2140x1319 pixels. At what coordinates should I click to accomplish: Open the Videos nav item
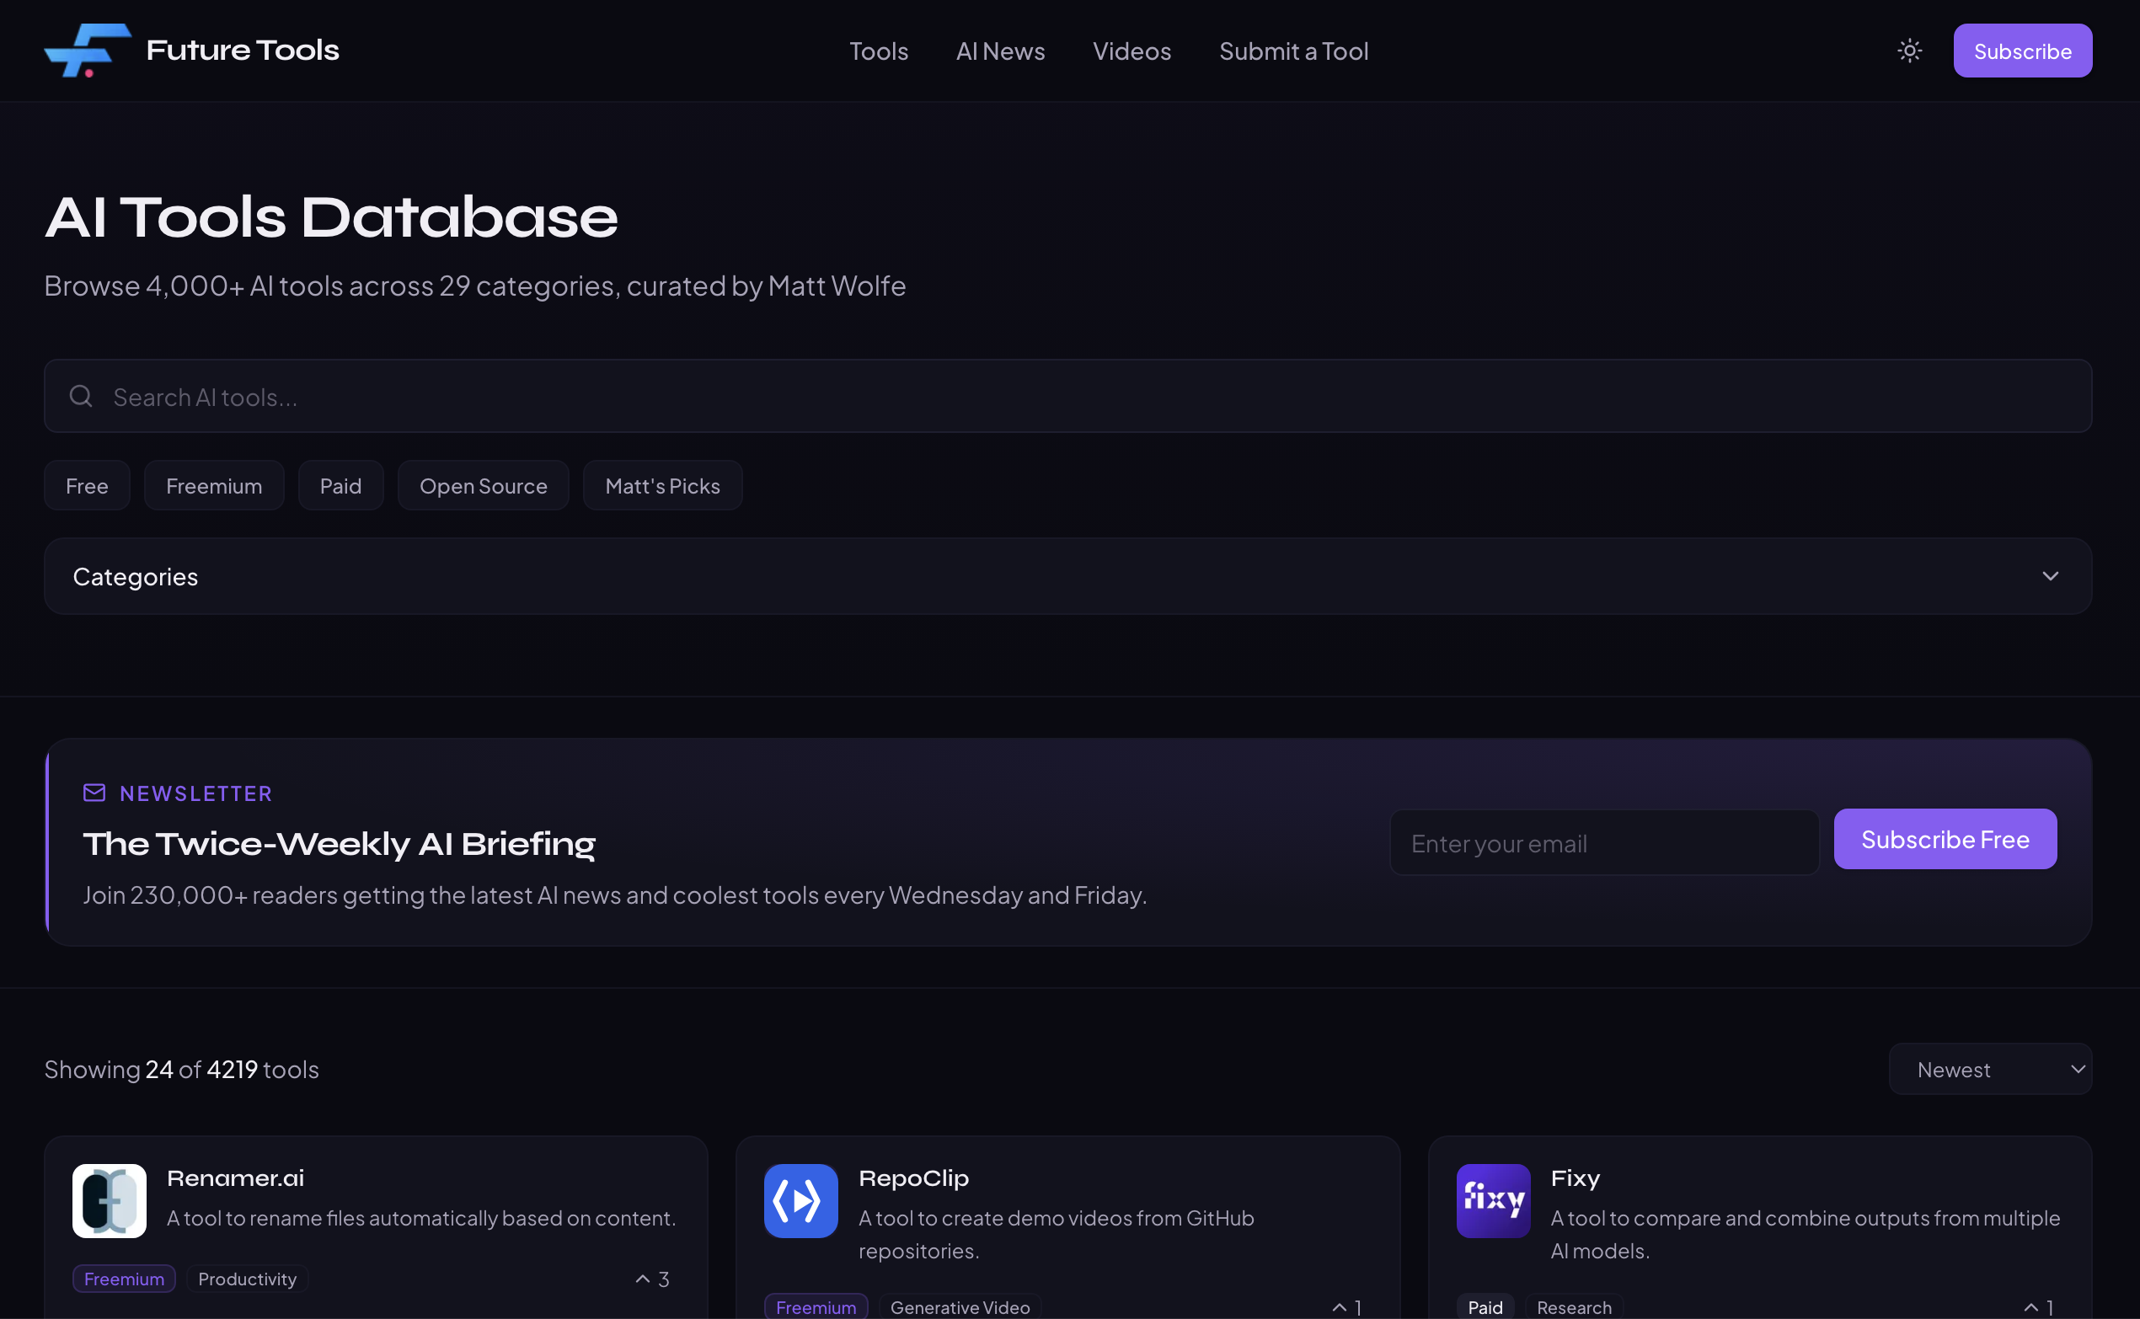(1132, 51)
